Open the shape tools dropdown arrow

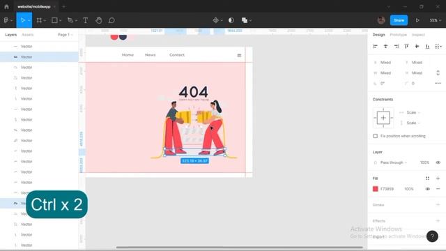click(x=61, y=20)
